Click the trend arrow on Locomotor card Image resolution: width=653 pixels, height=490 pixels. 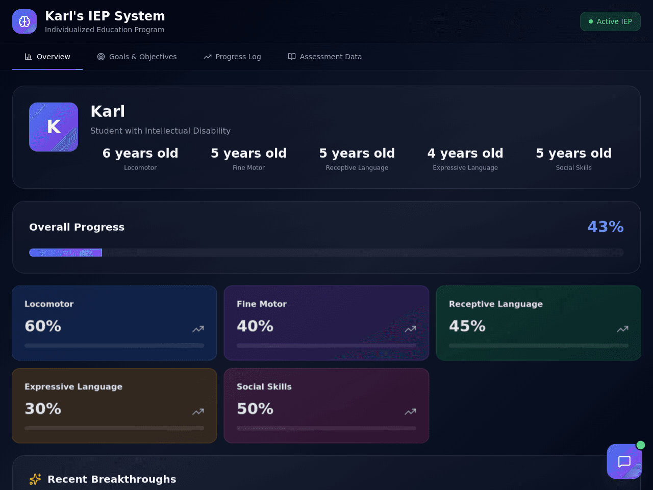click(x=198, y=329)
